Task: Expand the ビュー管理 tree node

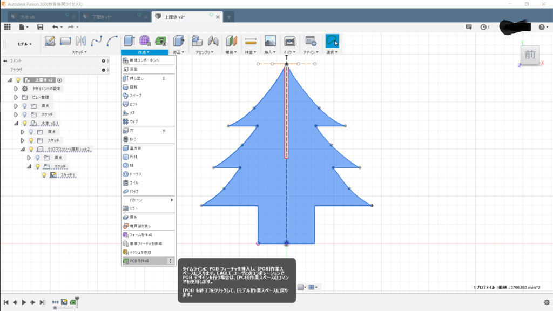Action: click(16, 97)
